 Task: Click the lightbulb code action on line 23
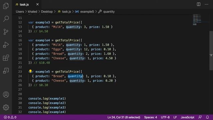coord(30,71)
